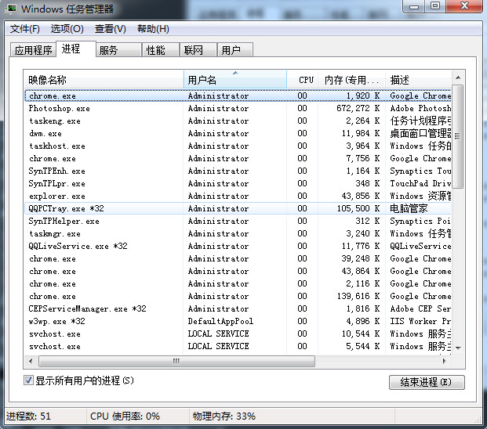Screen dimensions: 487x429
Task: Open the 性能 tab
Action: [x=161, y=50]
